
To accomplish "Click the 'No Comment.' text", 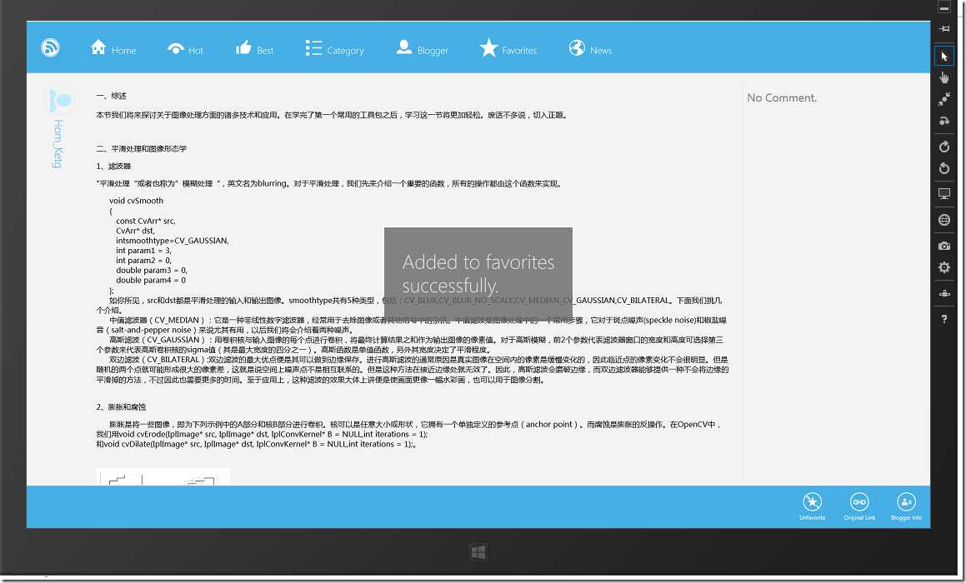I will (x=782, y=98).
